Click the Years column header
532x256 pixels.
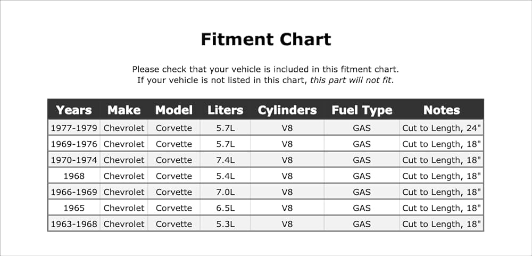[x=73, y=110]
